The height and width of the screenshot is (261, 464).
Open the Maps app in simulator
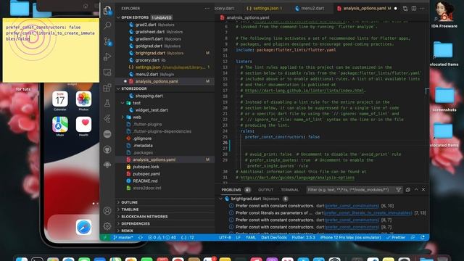tap(60, 124)
